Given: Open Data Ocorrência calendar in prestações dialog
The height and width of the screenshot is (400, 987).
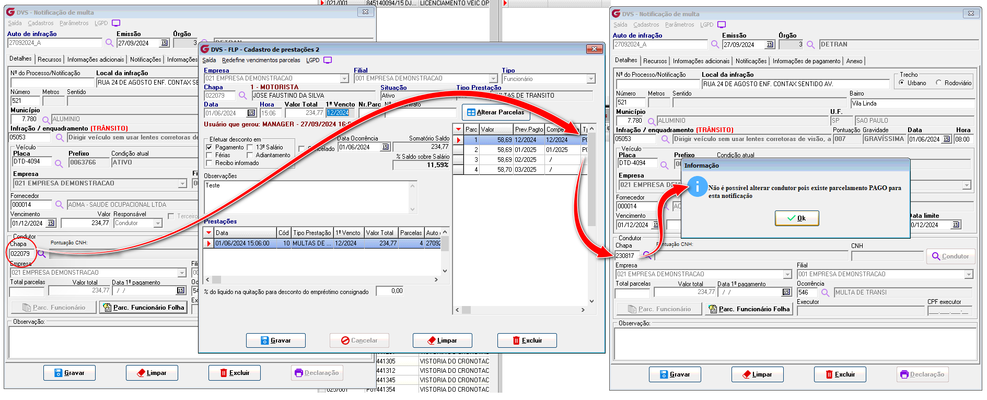Looking at the screenshot, I should pos(385,147).
